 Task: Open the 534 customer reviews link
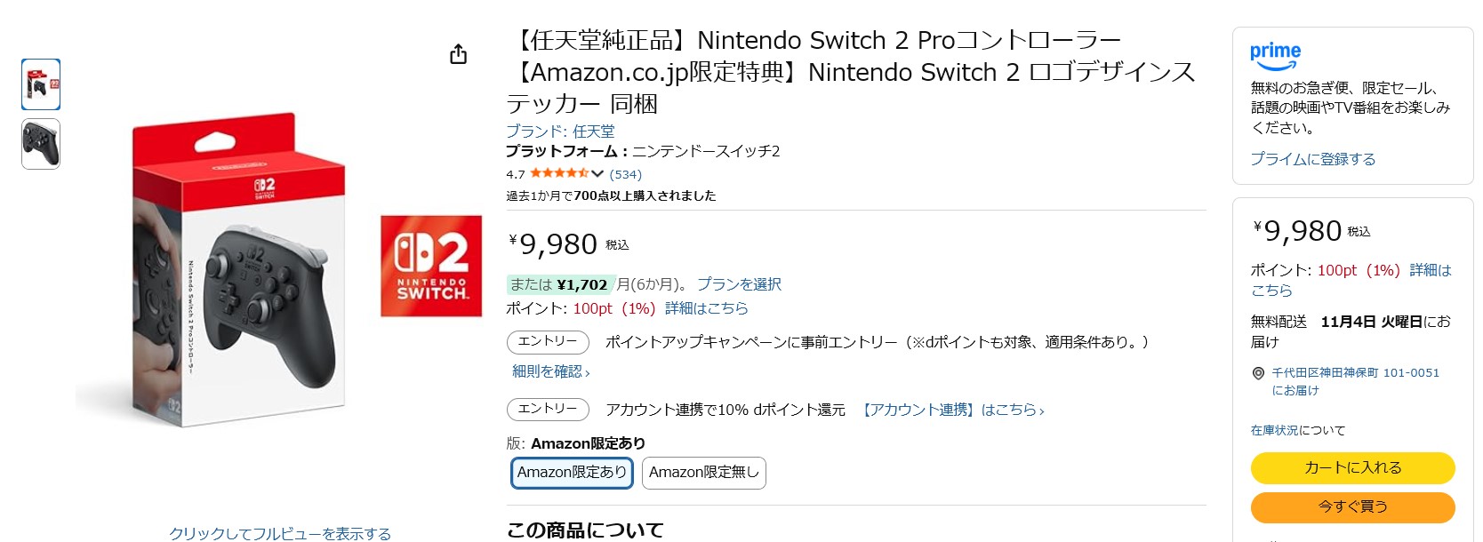pyautogui.click(x=625, y=174)
